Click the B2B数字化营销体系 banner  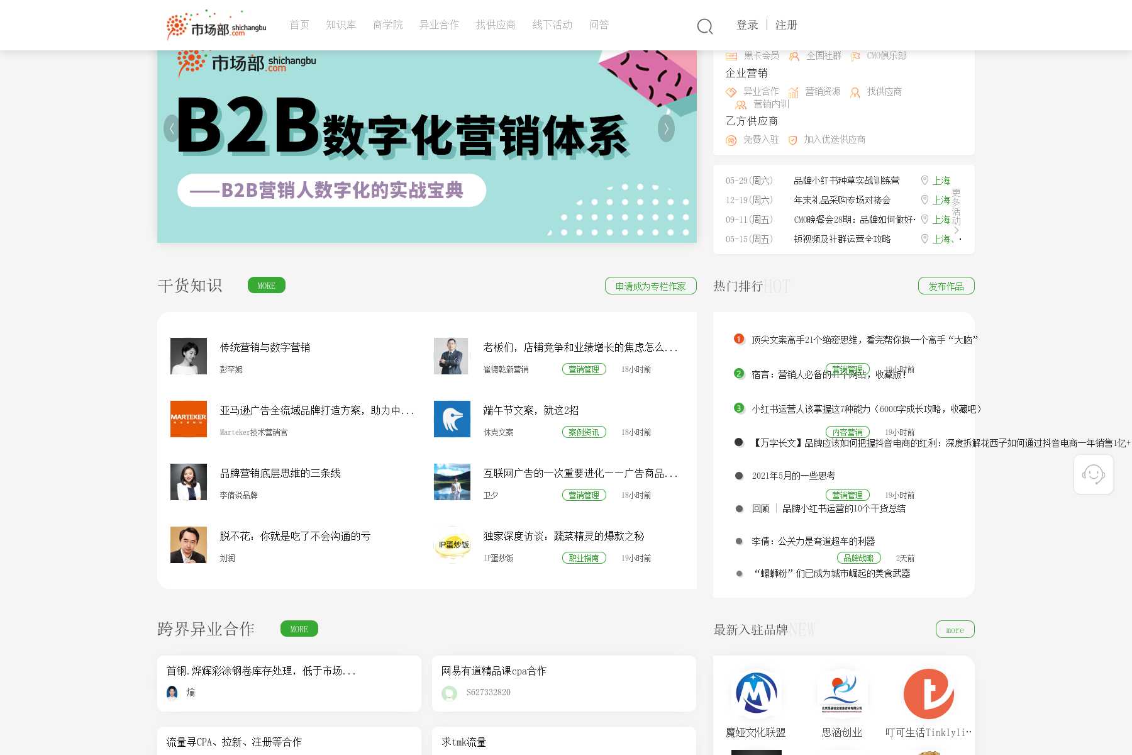point(427,147)
